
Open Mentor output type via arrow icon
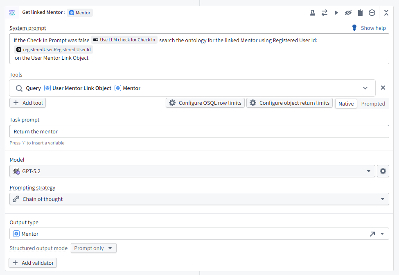(x=372, y=234)
